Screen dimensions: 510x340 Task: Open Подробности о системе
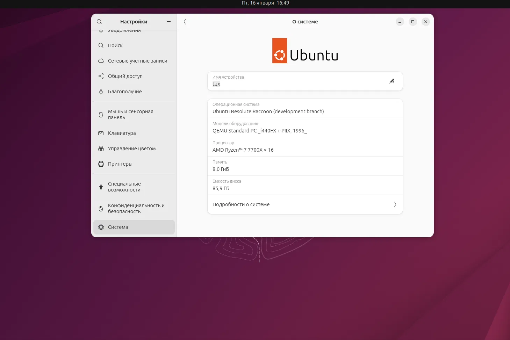241,204
